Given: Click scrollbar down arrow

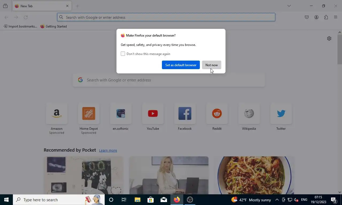Looking at the screenshot, I should pyautogui.click(x=340, y=192).
